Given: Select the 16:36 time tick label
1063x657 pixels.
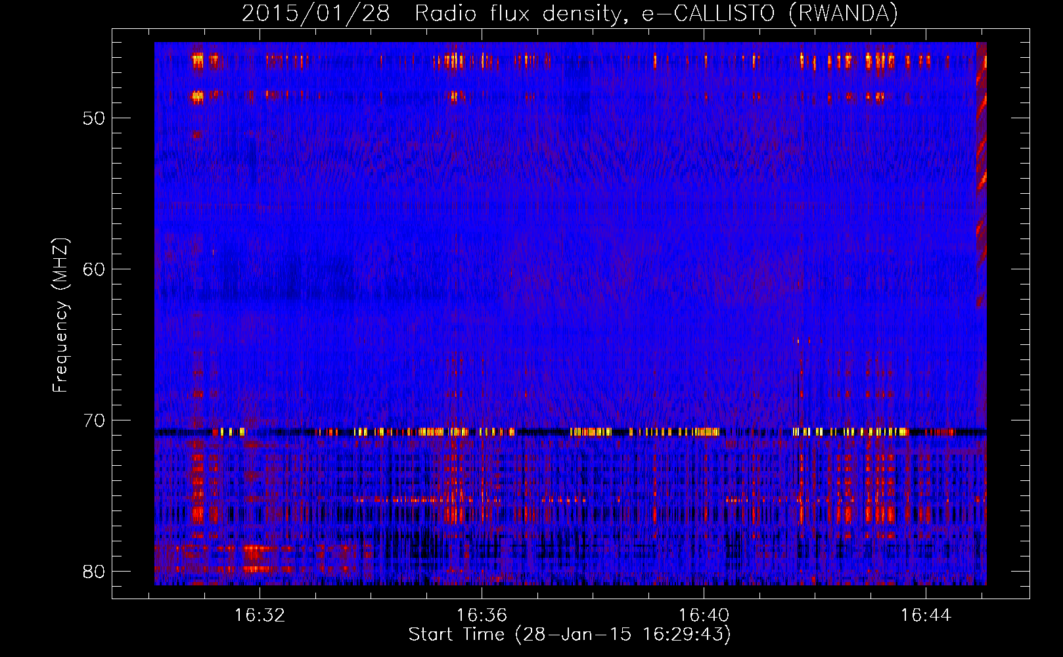Looking at the screenshot, I should click(482, 615).
